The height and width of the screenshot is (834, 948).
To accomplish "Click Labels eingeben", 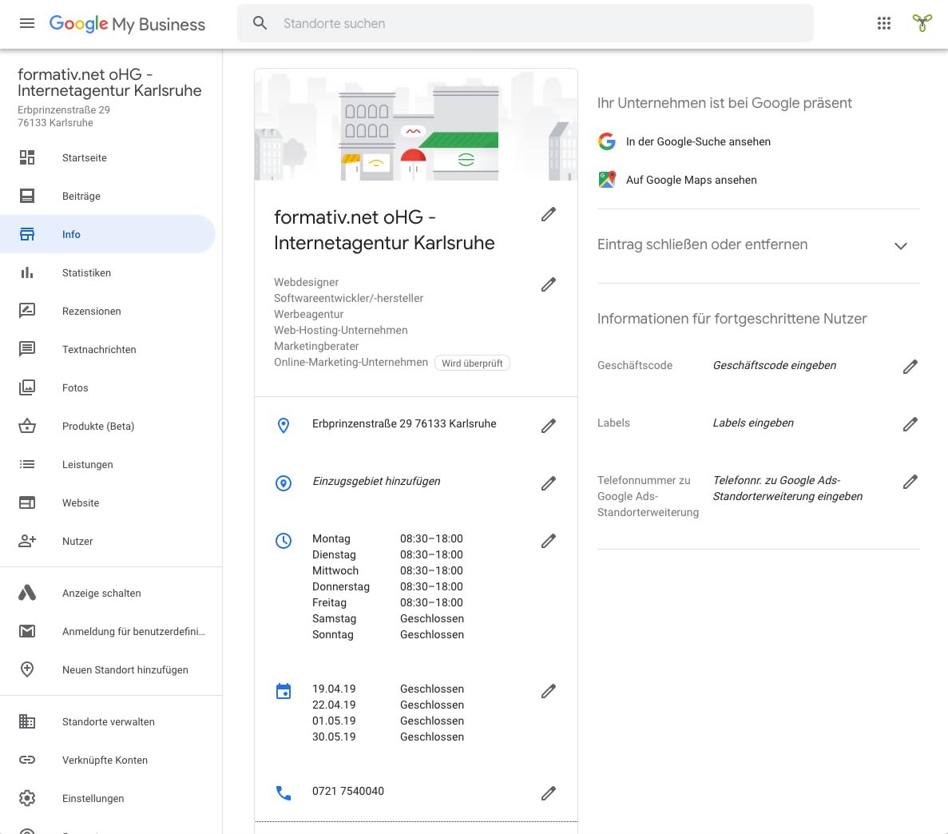I will tap(753, 423).
